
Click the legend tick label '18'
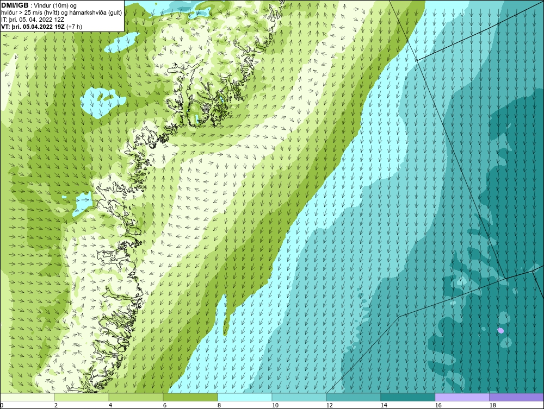tap(492, 405)
